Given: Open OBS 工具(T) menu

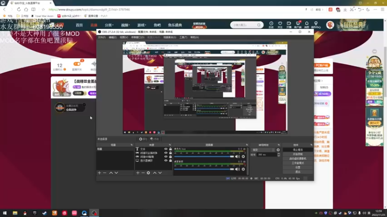Looking at the screenshot, I should click(x=183, y=38).
